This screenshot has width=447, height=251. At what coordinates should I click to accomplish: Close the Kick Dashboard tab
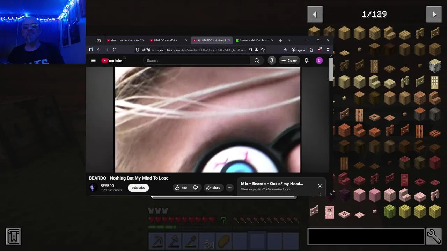(272, 40)
